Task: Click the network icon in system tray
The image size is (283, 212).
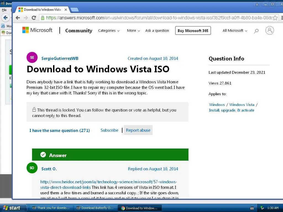Action: point(262,208)
